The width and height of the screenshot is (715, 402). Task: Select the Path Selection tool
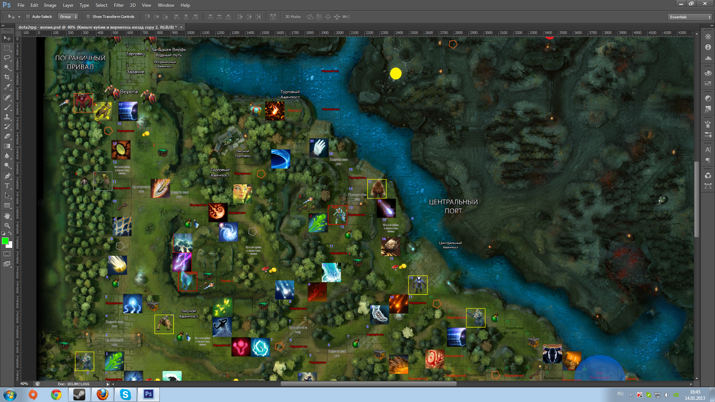[7, 195]
